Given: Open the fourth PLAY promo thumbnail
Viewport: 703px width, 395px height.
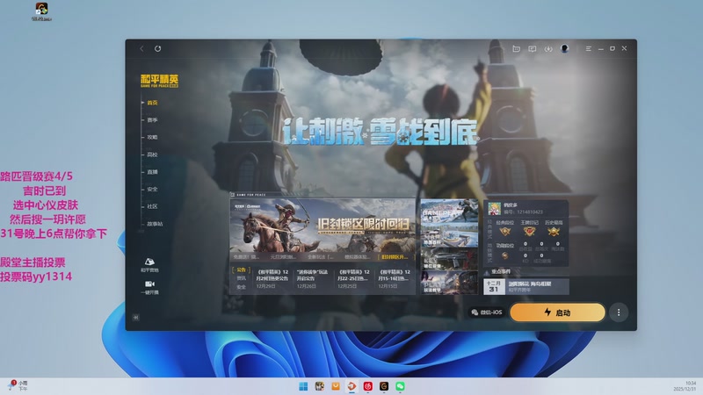Looking at the screenshot, I should click(x=449, y=283).
